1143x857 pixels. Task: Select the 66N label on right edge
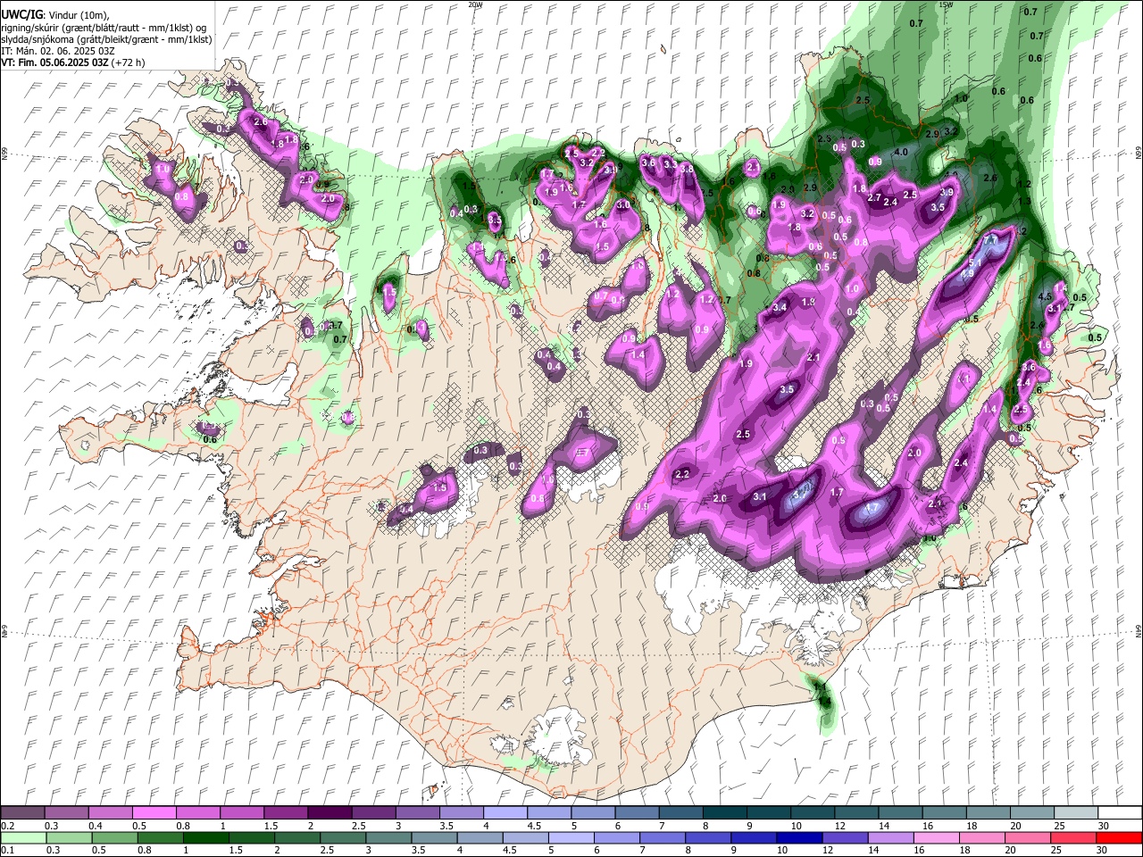1138,154
